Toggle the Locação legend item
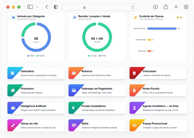194x138 pixels. [92, 56]
